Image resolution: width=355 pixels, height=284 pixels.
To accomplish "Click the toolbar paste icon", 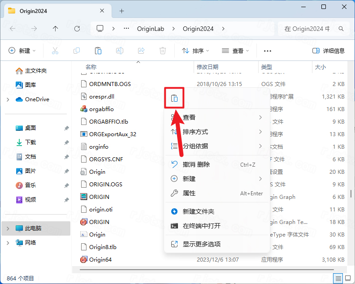I will click(x=98, y=51).
